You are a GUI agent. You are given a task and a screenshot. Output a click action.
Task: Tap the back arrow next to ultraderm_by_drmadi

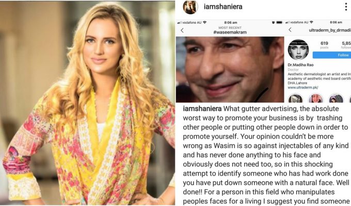[290, 30]
